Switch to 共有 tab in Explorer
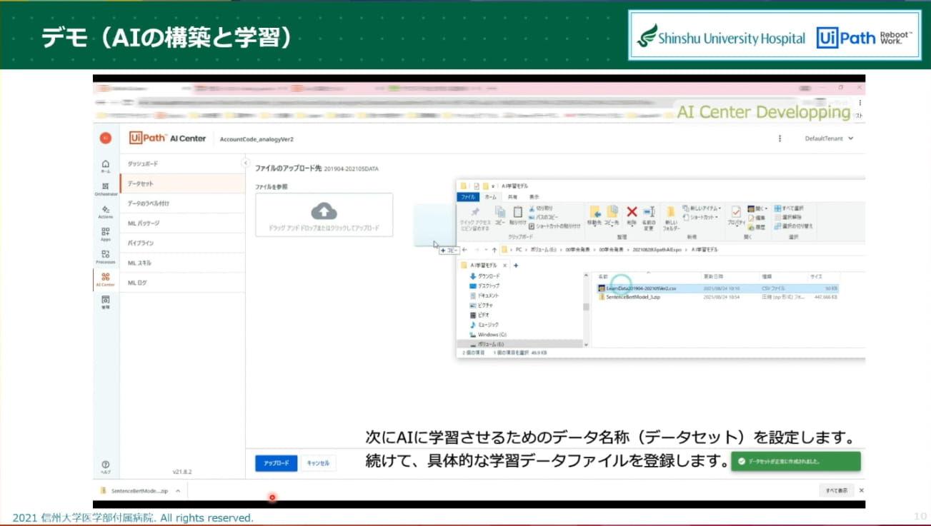 pyautogui.click(x=512, y=197)
